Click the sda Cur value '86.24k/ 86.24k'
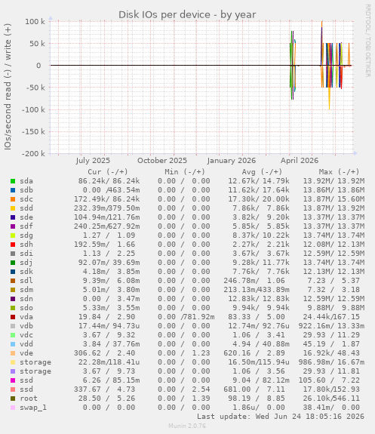This screenshot has width=375, height=434. 109,181
